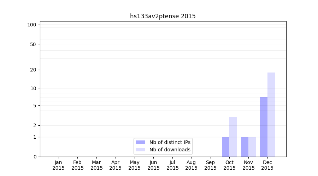Image resolution: width=318 pixels, height=176 pixels.
Task: Click the Dec 2015 distinct IPs bar
Action: (264, 127)
